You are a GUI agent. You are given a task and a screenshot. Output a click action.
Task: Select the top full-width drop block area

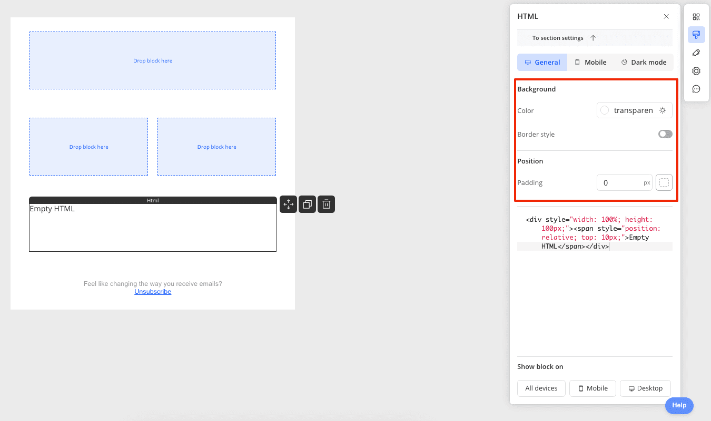[153, 60]
